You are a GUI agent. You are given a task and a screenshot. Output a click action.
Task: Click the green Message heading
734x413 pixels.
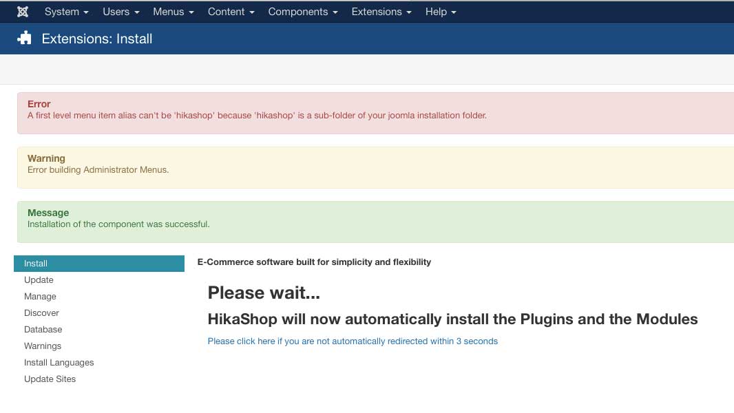point(48,213)
